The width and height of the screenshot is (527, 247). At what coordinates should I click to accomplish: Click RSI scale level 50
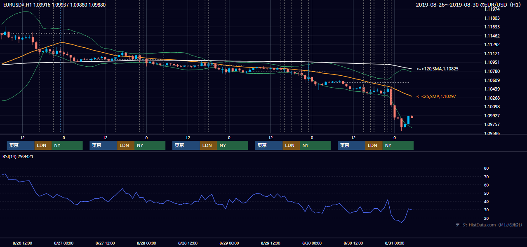click(x=487, y=193)
